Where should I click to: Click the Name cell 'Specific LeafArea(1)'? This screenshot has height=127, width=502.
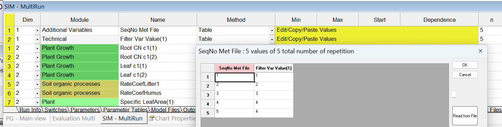[x=158, y=102]
